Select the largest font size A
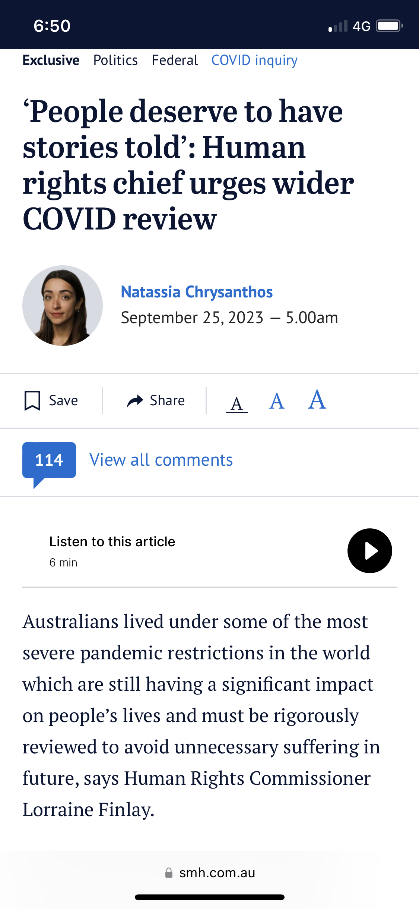This screenshot has height=909, width=419. point(317,400)
